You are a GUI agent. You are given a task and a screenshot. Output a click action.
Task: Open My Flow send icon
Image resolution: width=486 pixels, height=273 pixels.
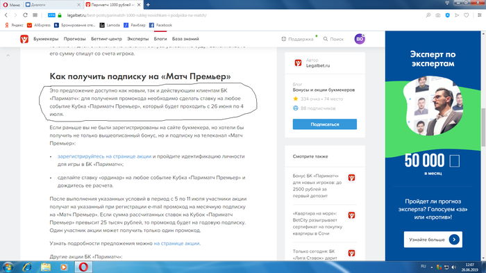point(457,15)
